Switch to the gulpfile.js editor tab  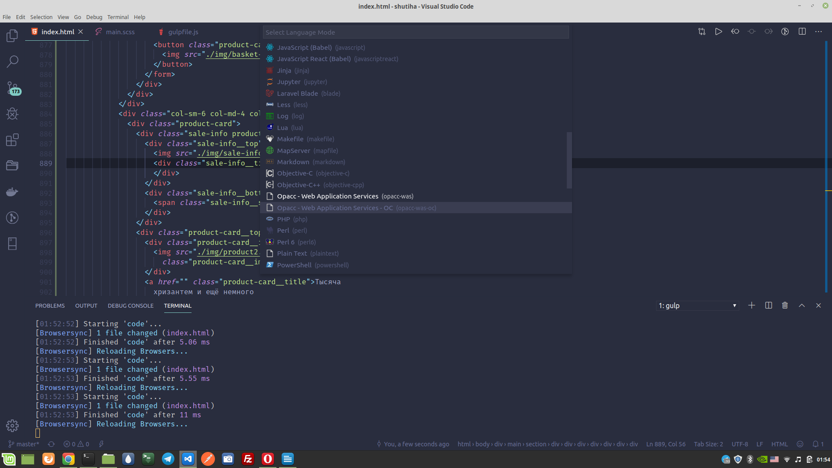(183, 32)
